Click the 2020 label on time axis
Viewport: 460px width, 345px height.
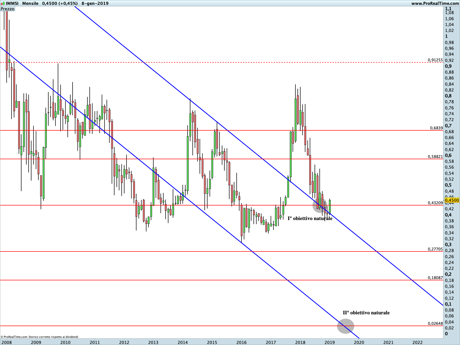pyautogui.click(x=359, y=342)
